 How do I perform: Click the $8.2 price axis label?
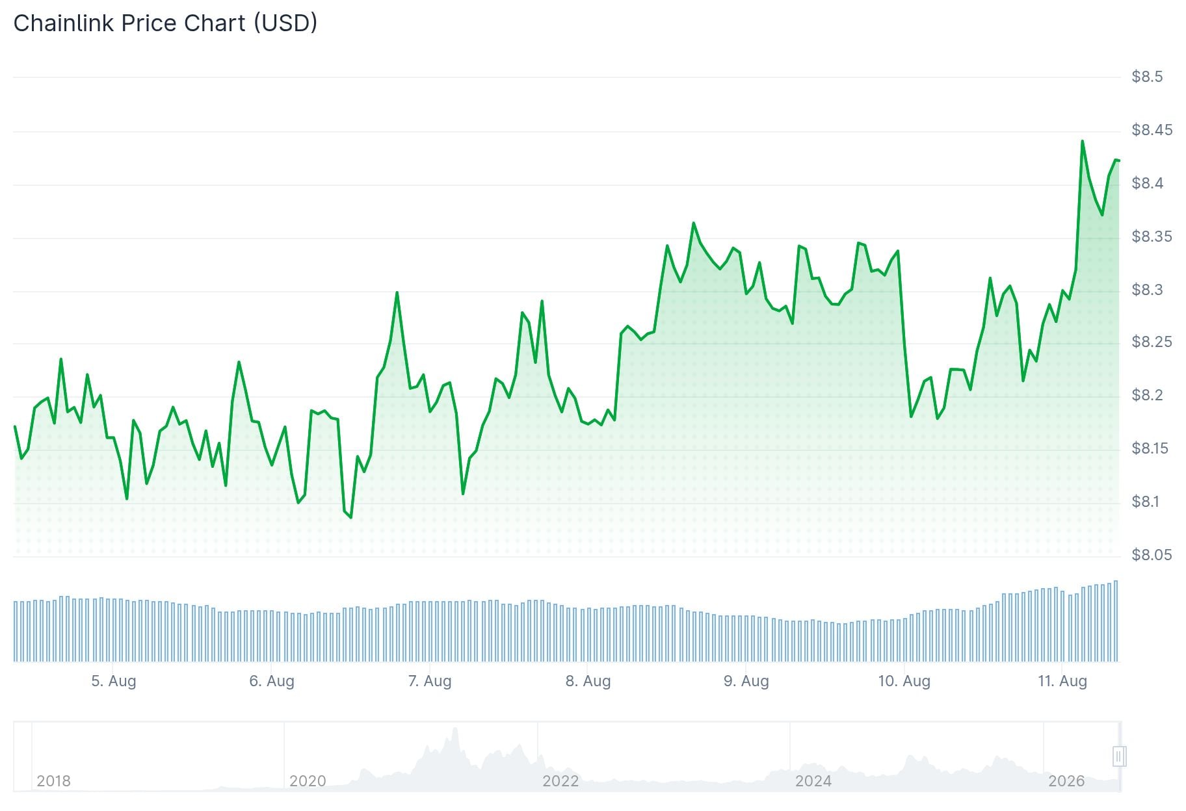pos(1147,395)
